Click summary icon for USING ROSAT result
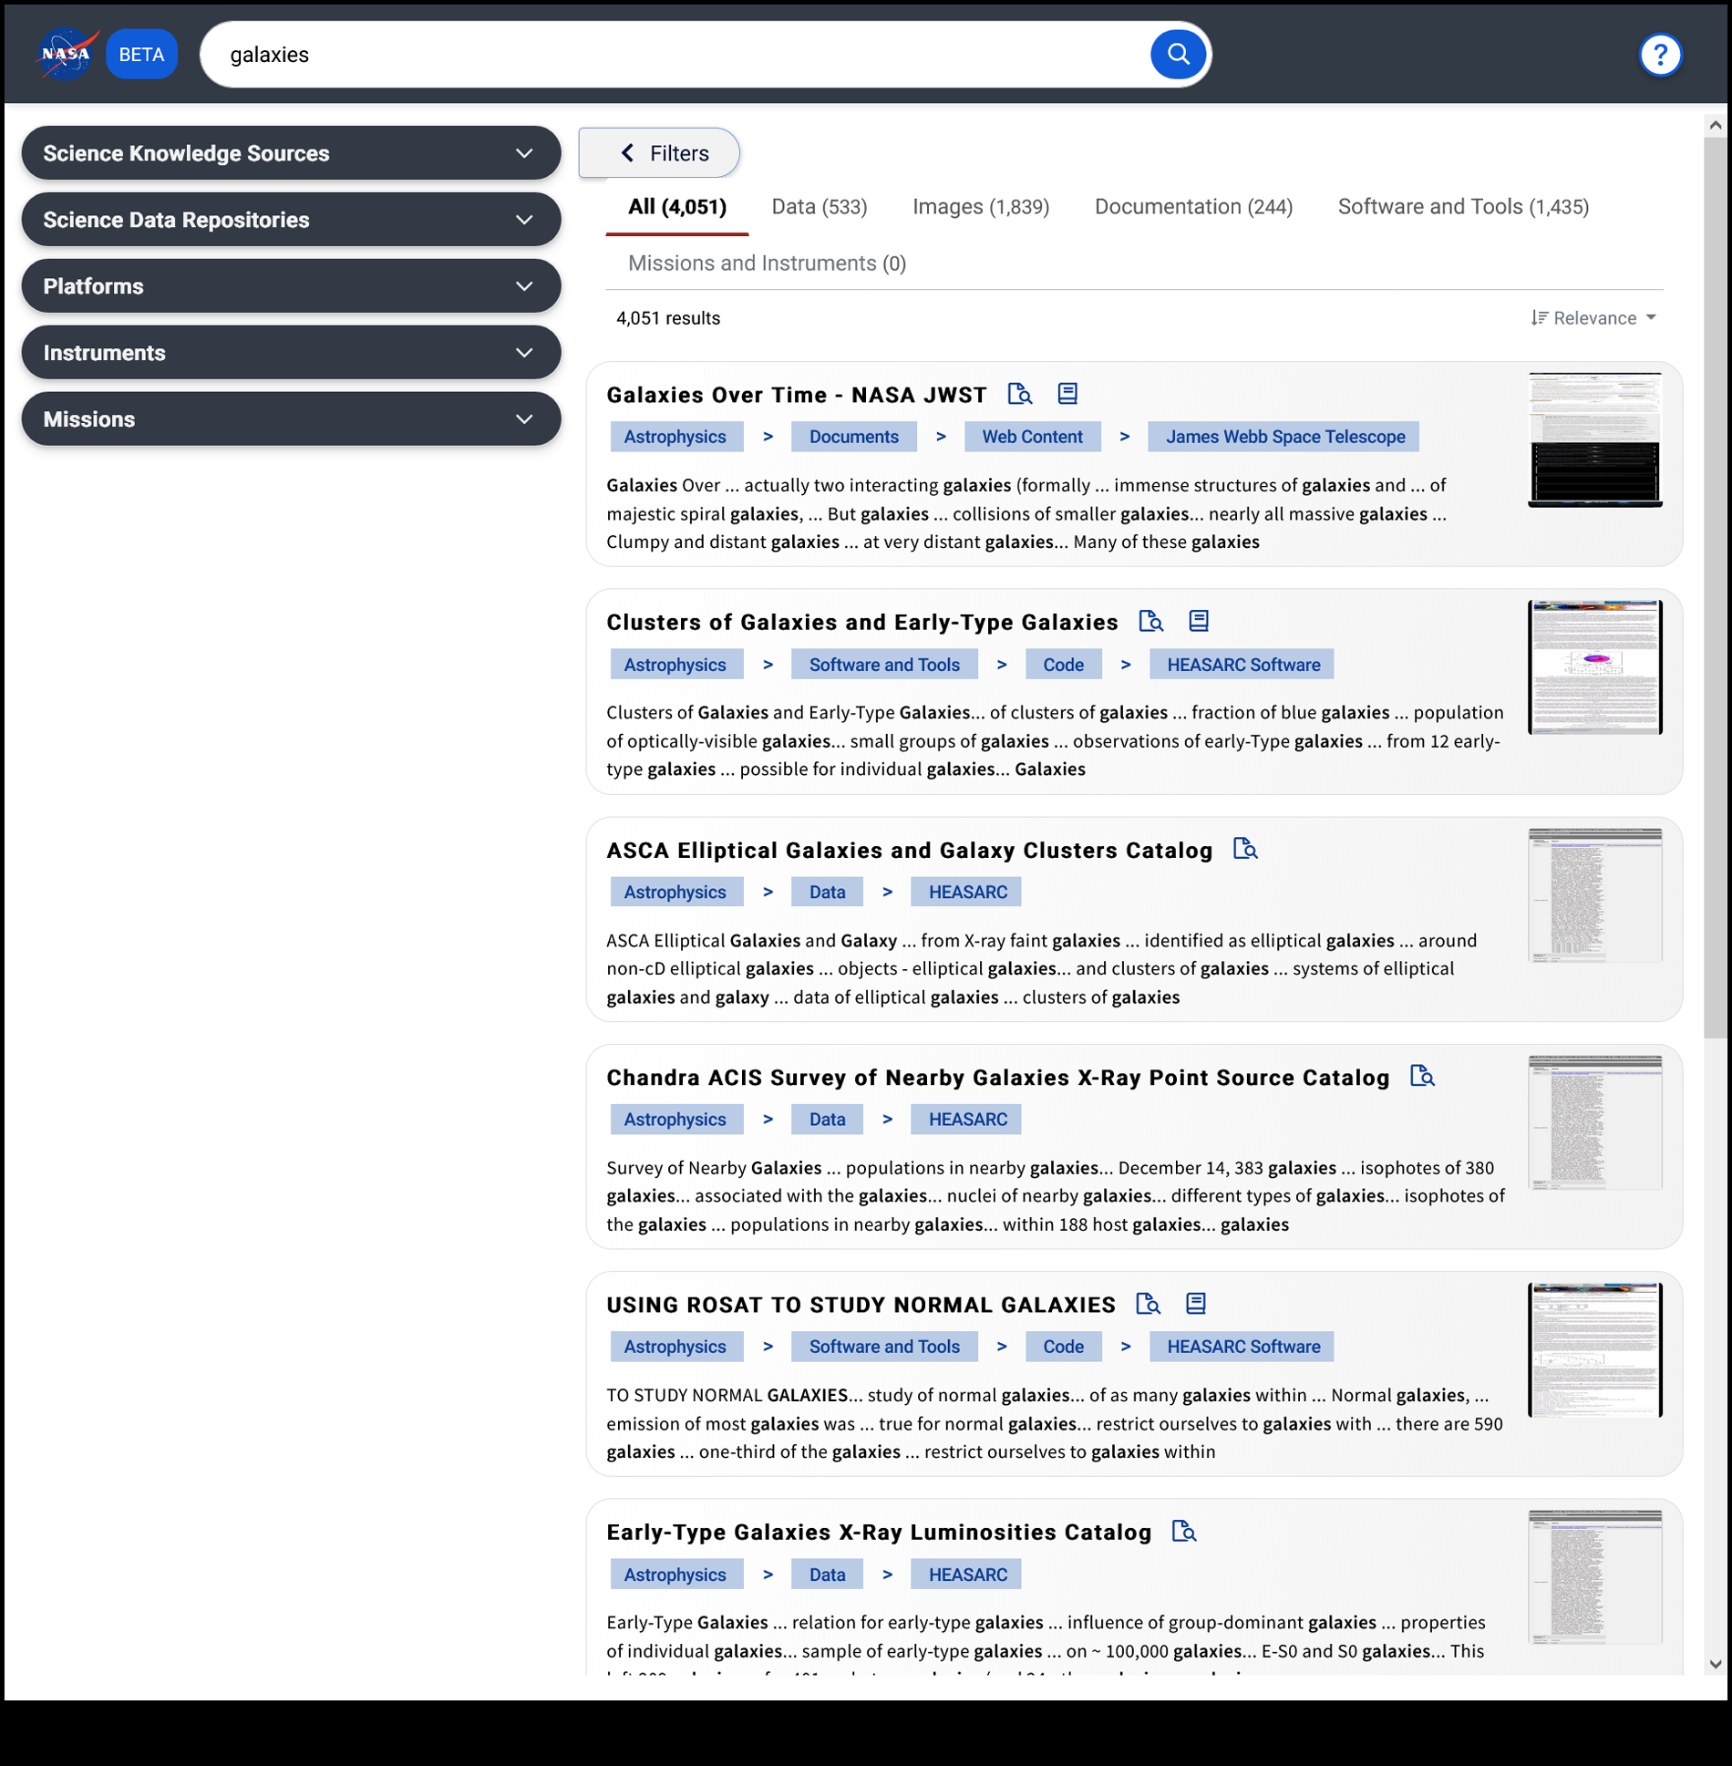 click(x=1196, y=1304)
